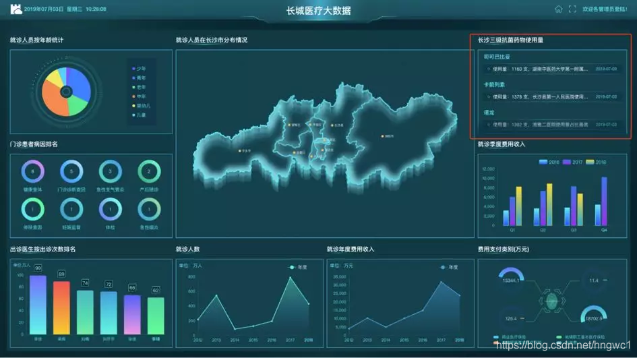Click the gauge showing 18702.9

point(594,314)
